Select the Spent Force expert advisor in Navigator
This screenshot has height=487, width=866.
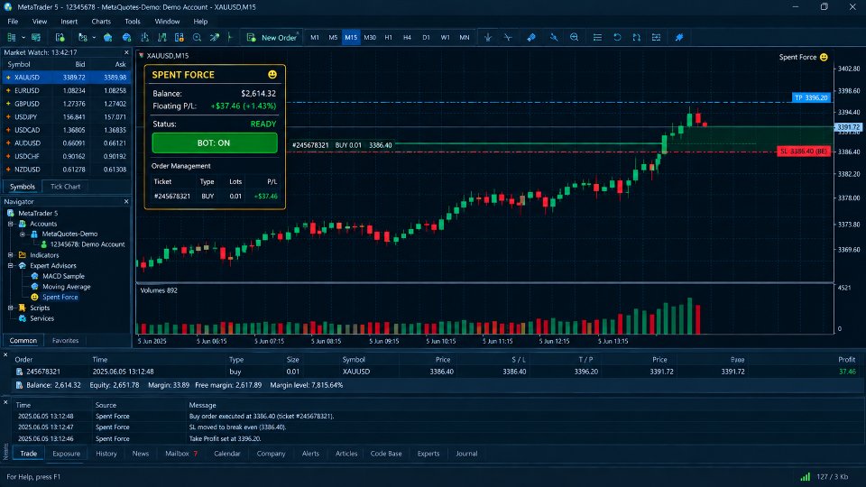[60, 297]
